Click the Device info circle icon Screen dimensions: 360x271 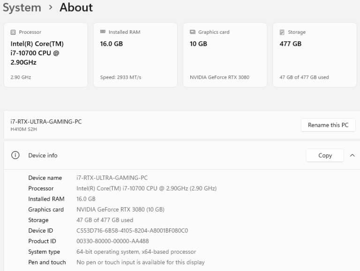pos(15,155)
